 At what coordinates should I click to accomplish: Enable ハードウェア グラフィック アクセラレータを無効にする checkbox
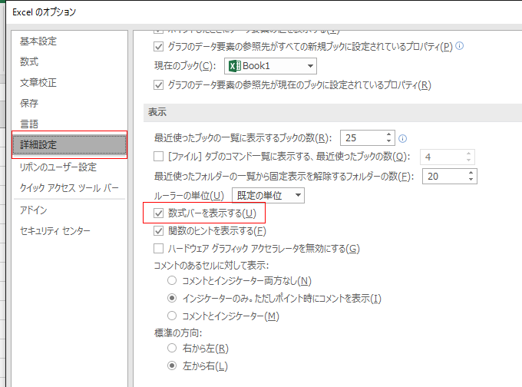[158, 249]
